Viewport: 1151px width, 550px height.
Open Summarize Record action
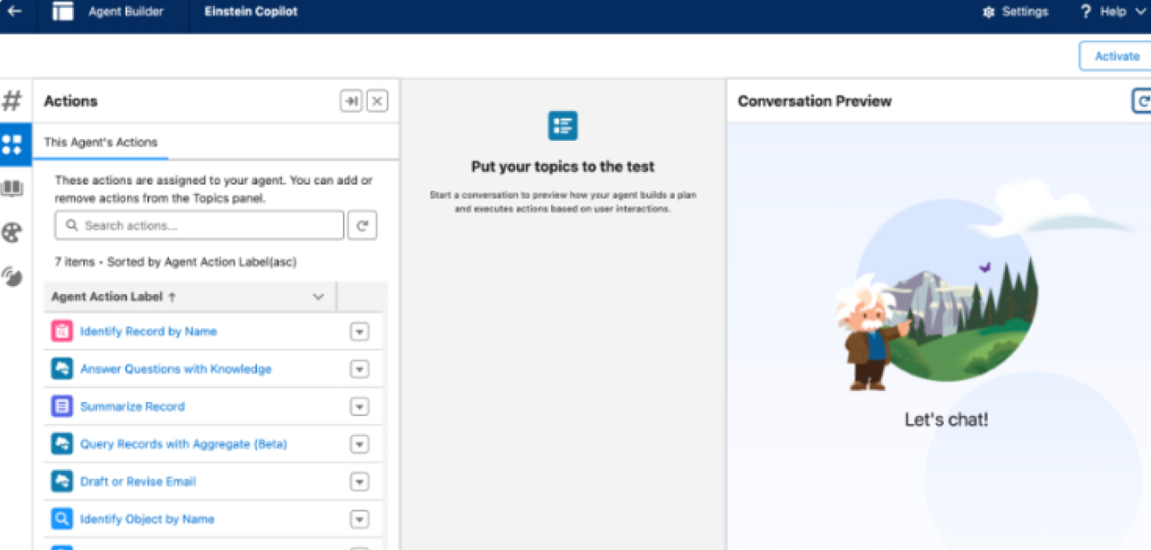click(x=132, y=406)
